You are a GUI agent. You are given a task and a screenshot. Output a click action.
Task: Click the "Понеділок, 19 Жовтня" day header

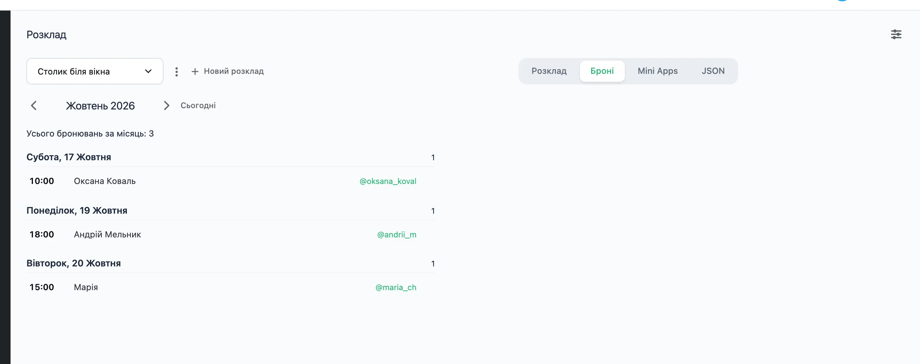[77, 210]
